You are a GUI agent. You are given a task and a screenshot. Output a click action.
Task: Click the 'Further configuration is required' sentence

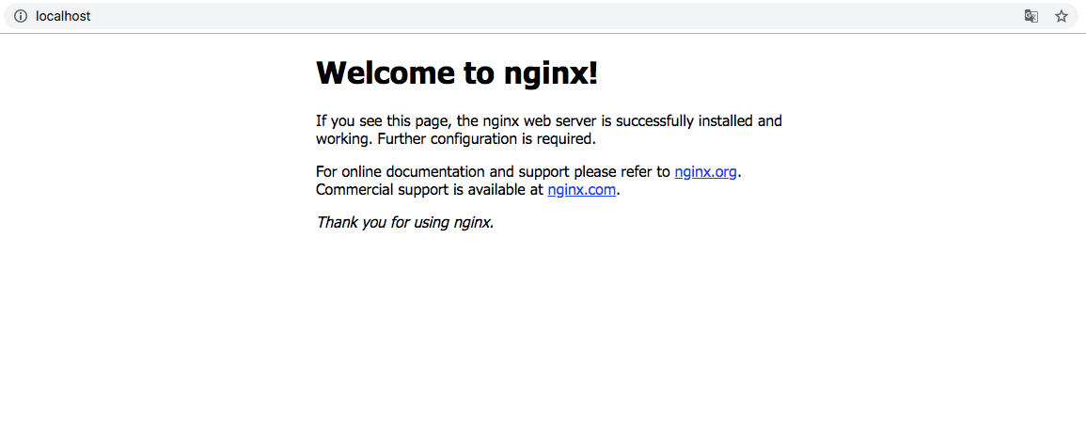pyautogui.click(x=487, y=138)
